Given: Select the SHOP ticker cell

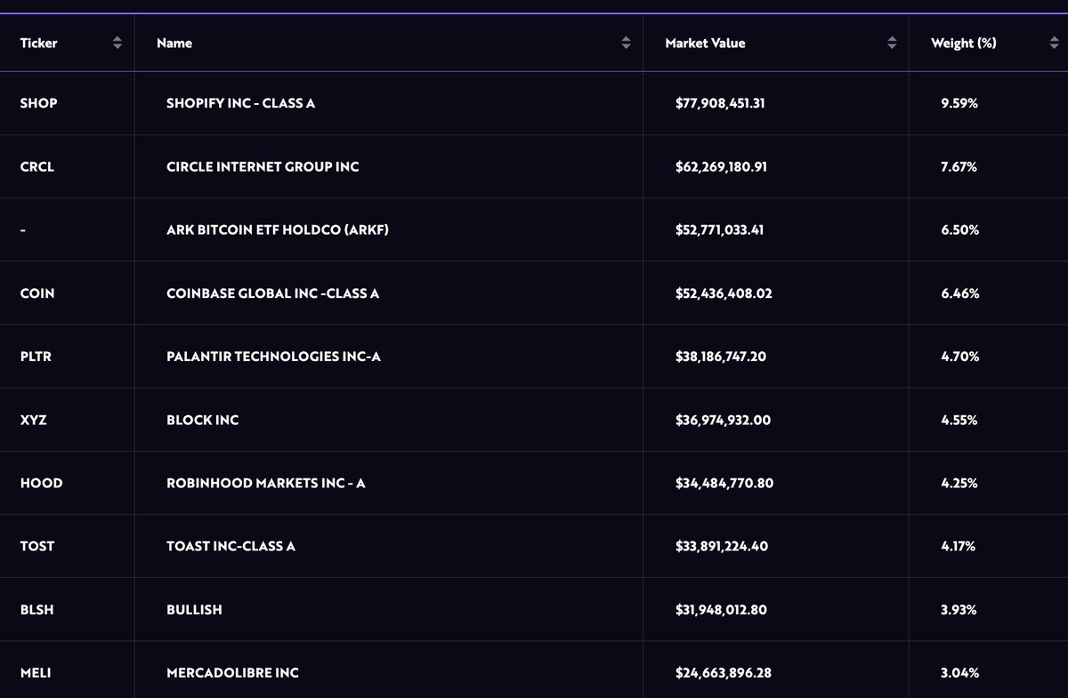Looking at the screenshot, I should click(x=38, y=103).
